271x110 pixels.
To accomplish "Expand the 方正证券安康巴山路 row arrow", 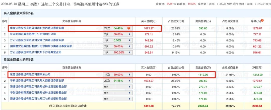I will (129, 40).
